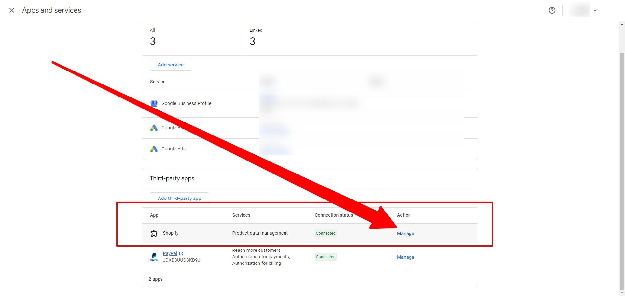Click the Add service button
Viewport: 625px width, 296px height.
point(171,65)
